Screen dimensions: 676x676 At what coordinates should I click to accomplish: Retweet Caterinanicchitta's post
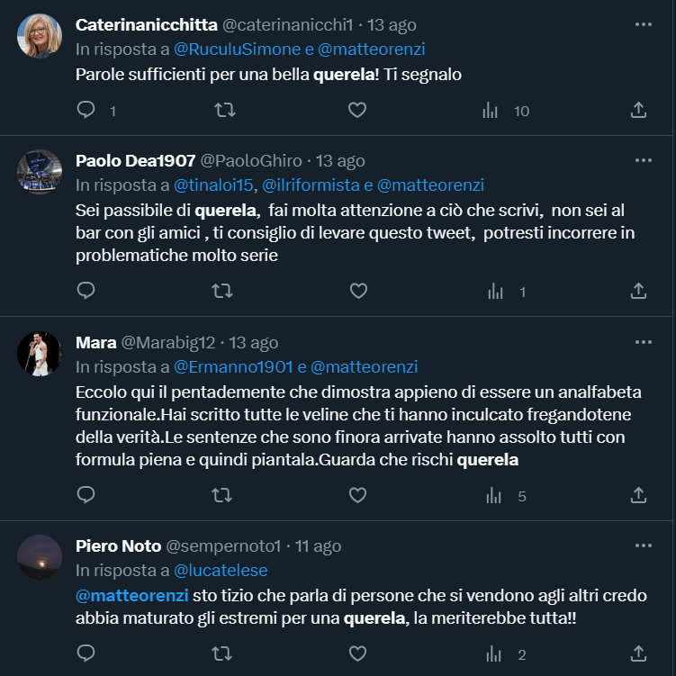(x=225, y=110)
